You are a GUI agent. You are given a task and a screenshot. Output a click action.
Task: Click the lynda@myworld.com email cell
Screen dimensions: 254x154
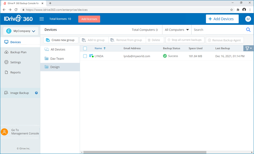pyautogui.click(x=137, y=56)
